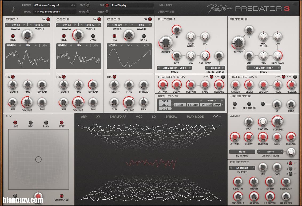Enable HP Filter KEY TRACK
Screen dimensions: 302x206
tap(249, 104)
